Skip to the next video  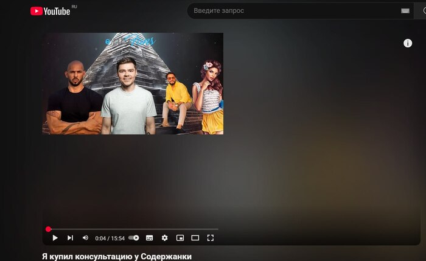point(70,238)
